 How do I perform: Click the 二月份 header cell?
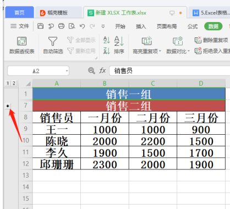[153, 117]
